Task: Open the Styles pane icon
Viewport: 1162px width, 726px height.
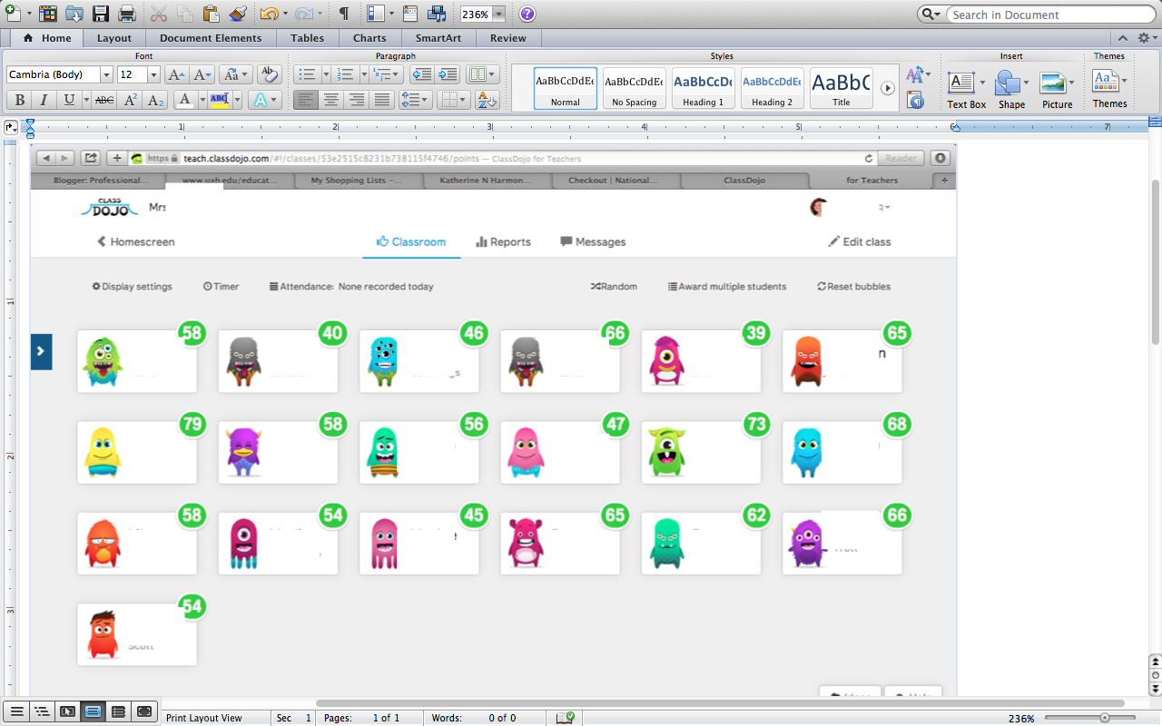Action: [x=916, y=101]
